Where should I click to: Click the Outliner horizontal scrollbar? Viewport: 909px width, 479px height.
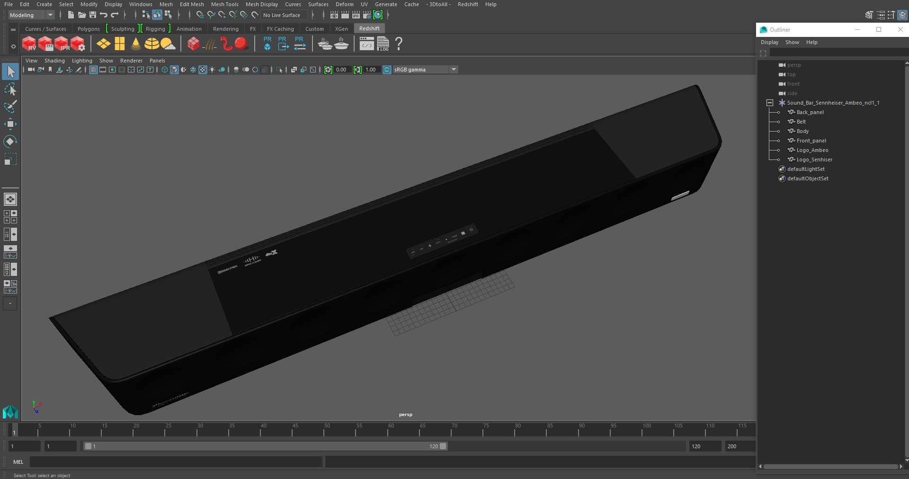(831, 467)
